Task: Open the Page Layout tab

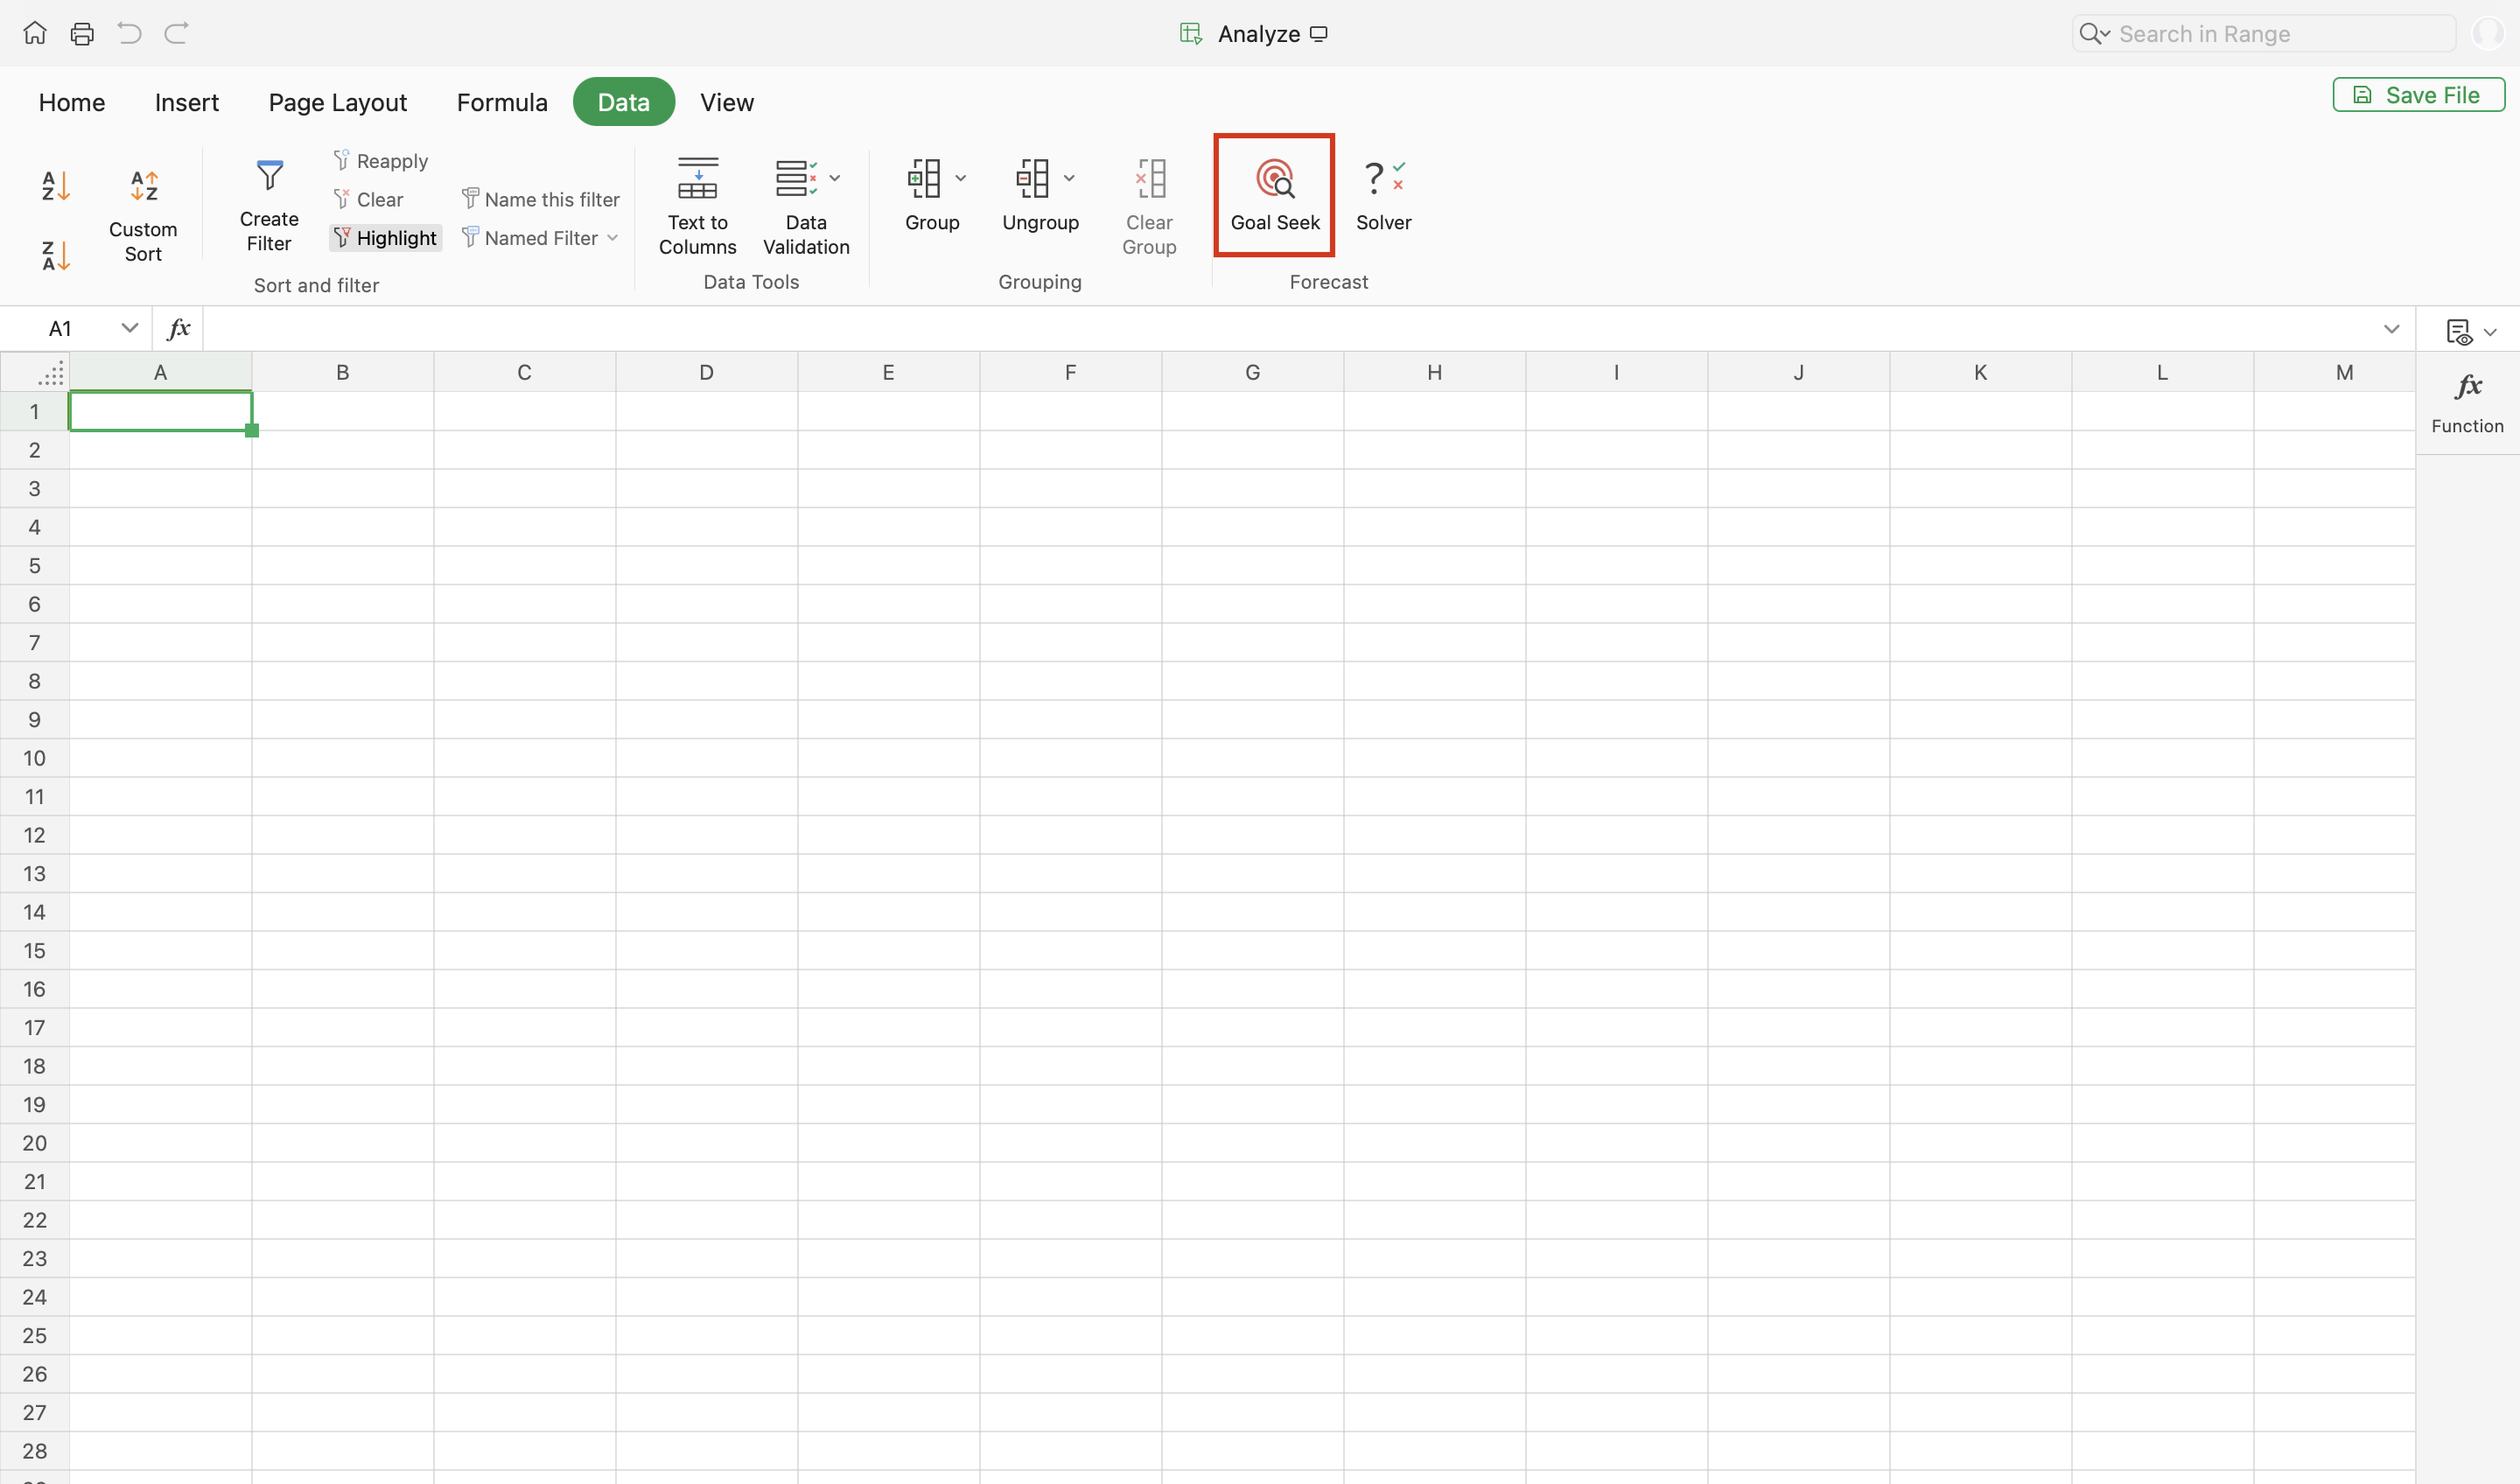Action: (337, 102)
